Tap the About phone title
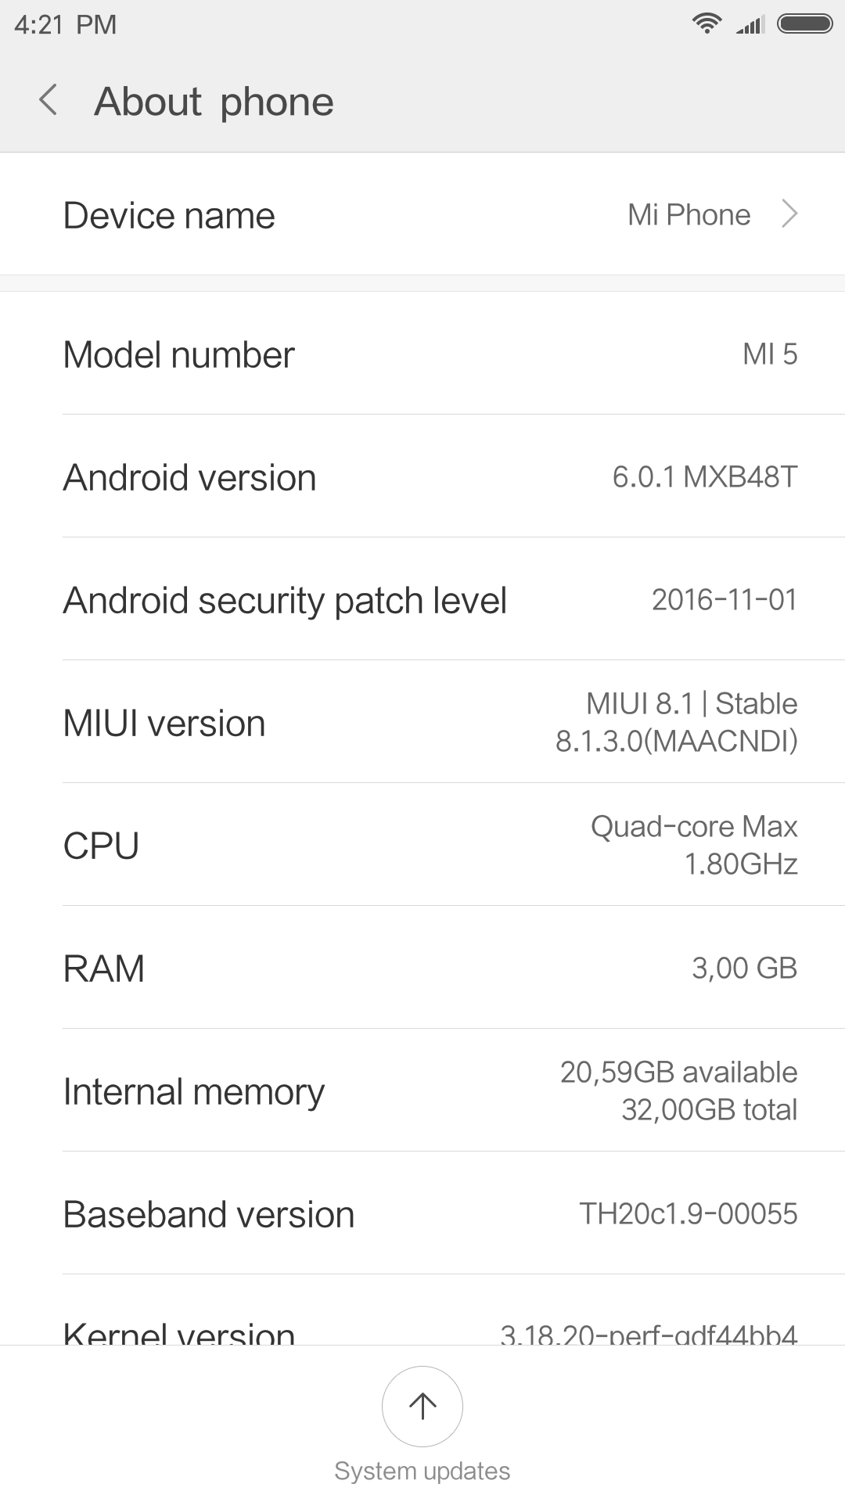This screenshot has width=845, height=1502. [214, 102]
